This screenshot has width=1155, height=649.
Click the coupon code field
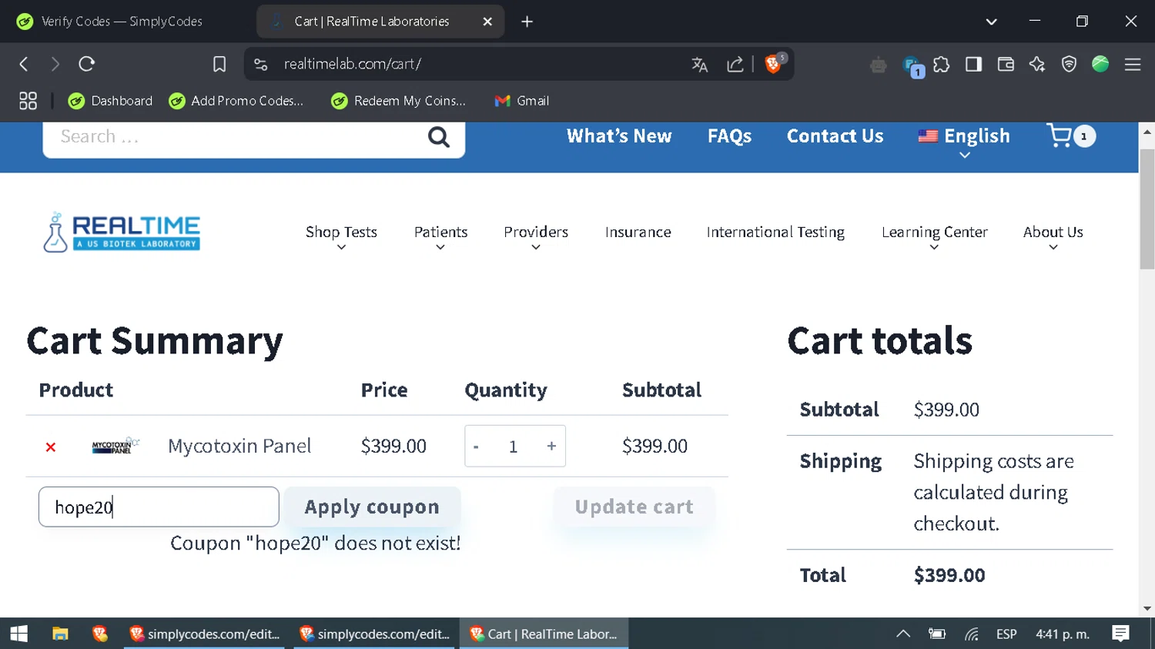(159, 507)
